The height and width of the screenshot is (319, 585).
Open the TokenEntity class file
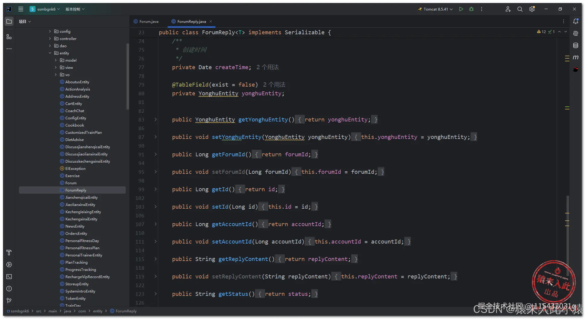pyautogui.click(x=75, y=298)
